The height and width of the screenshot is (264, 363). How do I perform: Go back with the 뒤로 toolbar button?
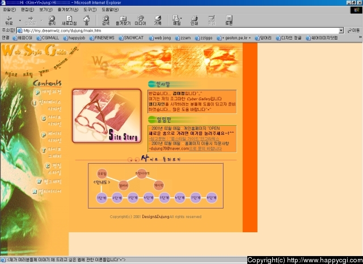coord(9,20)
